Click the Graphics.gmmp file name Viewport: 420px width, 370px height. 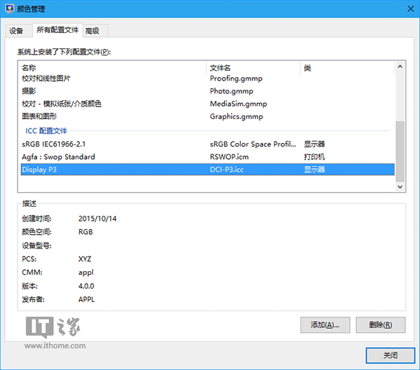(237, 116)
